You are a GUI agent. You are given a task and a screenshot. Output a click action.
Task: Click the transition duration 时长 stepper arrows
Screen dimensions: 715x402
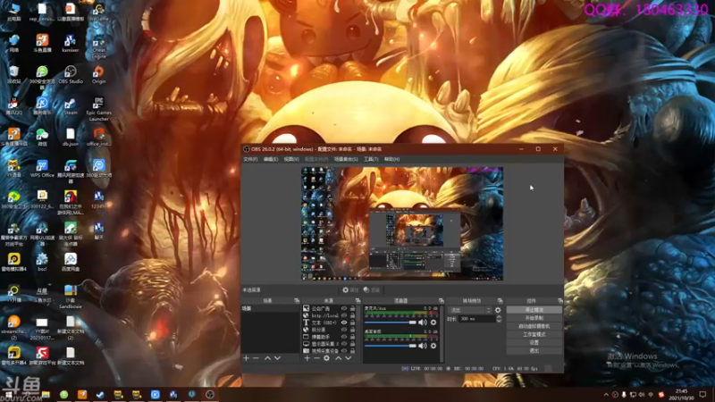pos(499,319)
